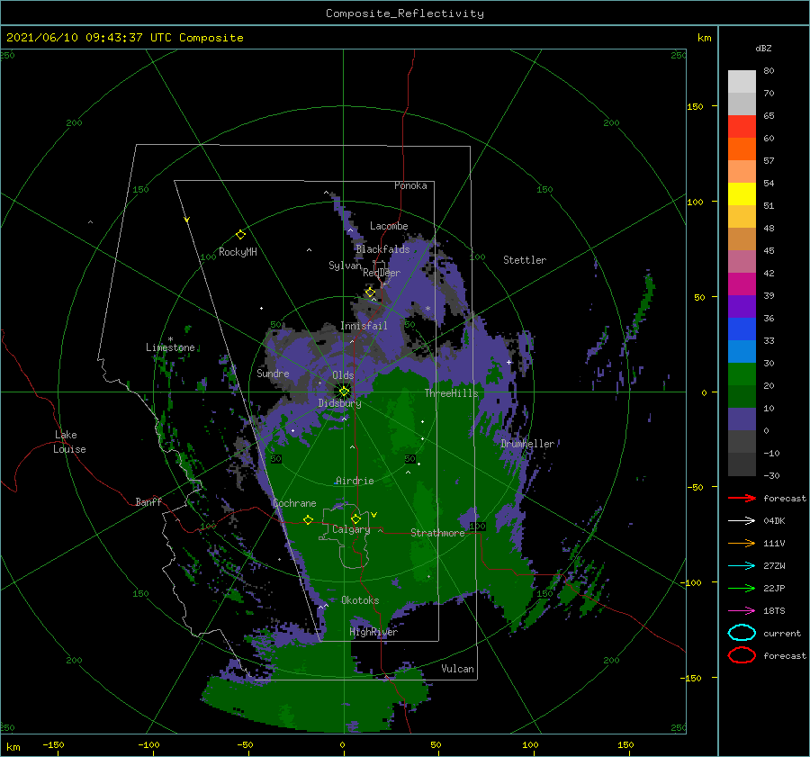Click the asterisk marker above Limestone

170,339
